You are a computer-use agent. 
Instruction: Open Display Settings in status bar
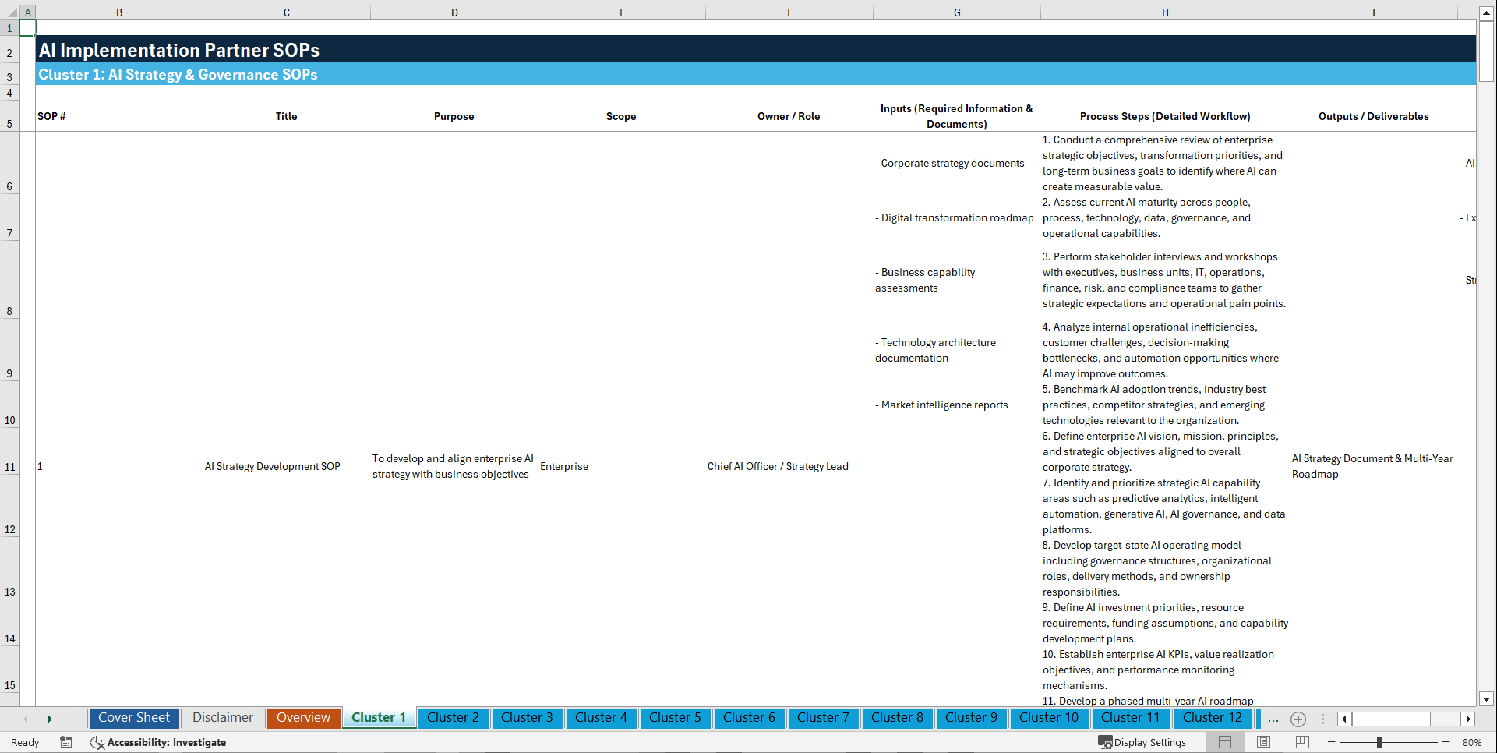pyautogui.click(x=1142, y=742)
